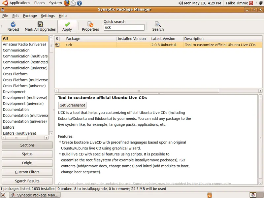The width and height of the screenshot is (264, 198).
Task: Click the Sections button
Action: tap(27, 145)
